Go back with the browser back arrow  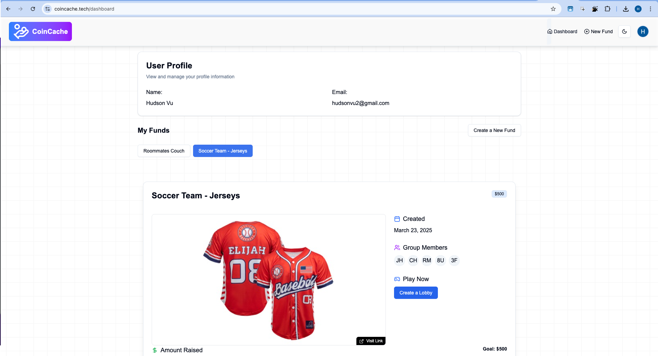pyautogui.click(x=8, y=9)
